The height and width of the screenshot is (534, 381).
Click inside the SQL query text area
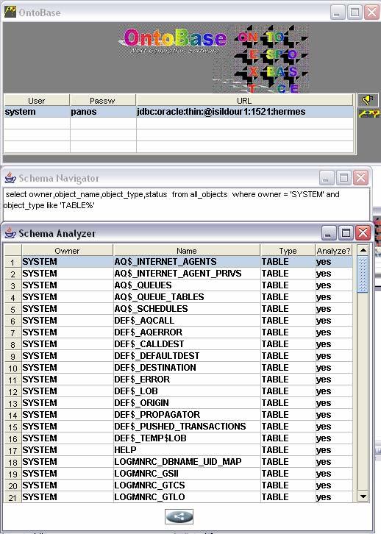tap(186, 204)
